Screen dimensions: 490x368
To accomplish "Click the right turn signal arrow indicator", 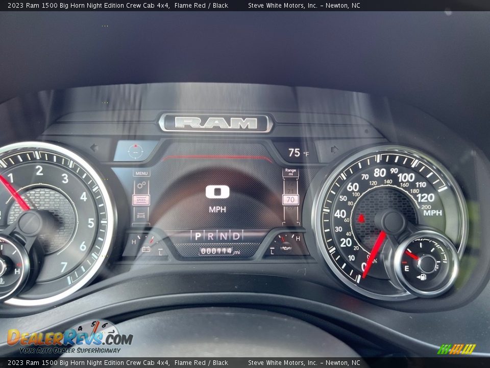I will click(335, 150).
